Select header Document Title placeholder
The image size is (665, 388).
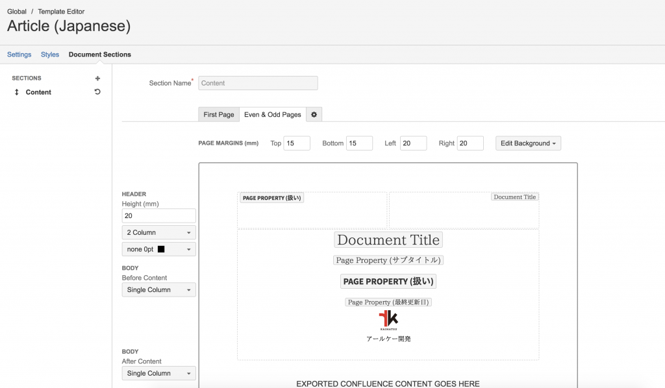515,197
